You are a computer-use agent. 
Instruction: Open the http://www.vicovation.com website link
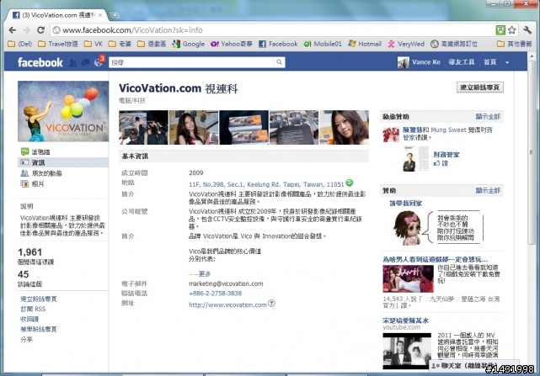[x=227, y=305]
